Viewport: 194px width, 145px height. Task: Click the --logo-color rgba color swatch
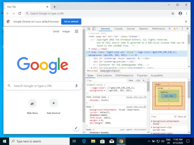(108, 88)
